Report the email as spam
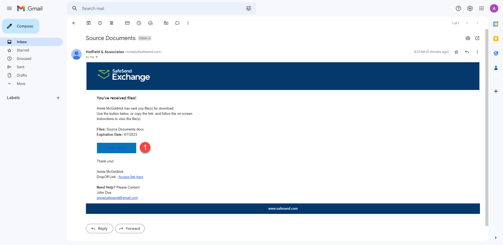 point(100,23)
